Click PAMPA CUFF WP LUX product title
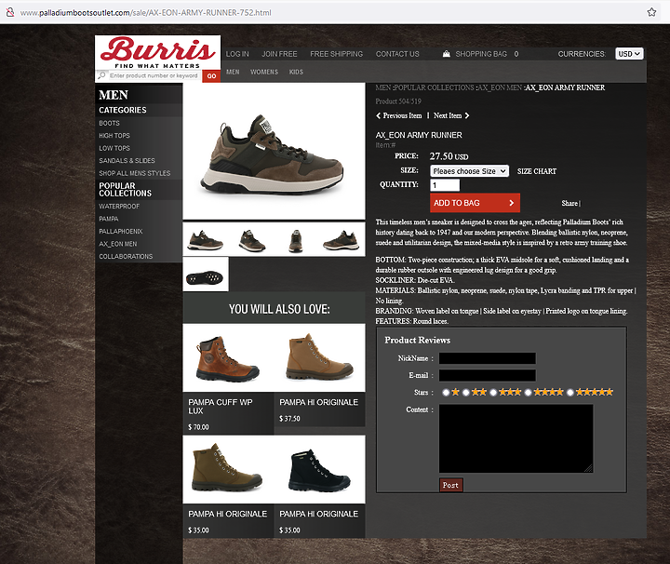Viewport: 670px width, 564px height. pyautogui.click(x=221, y=407)
